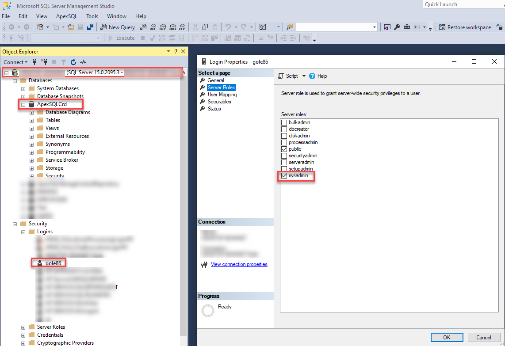Select the Status page
Screen dimensions: 505x346
click(x=214, y=109)
